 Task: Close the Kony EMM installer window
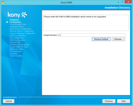[128, 2]
